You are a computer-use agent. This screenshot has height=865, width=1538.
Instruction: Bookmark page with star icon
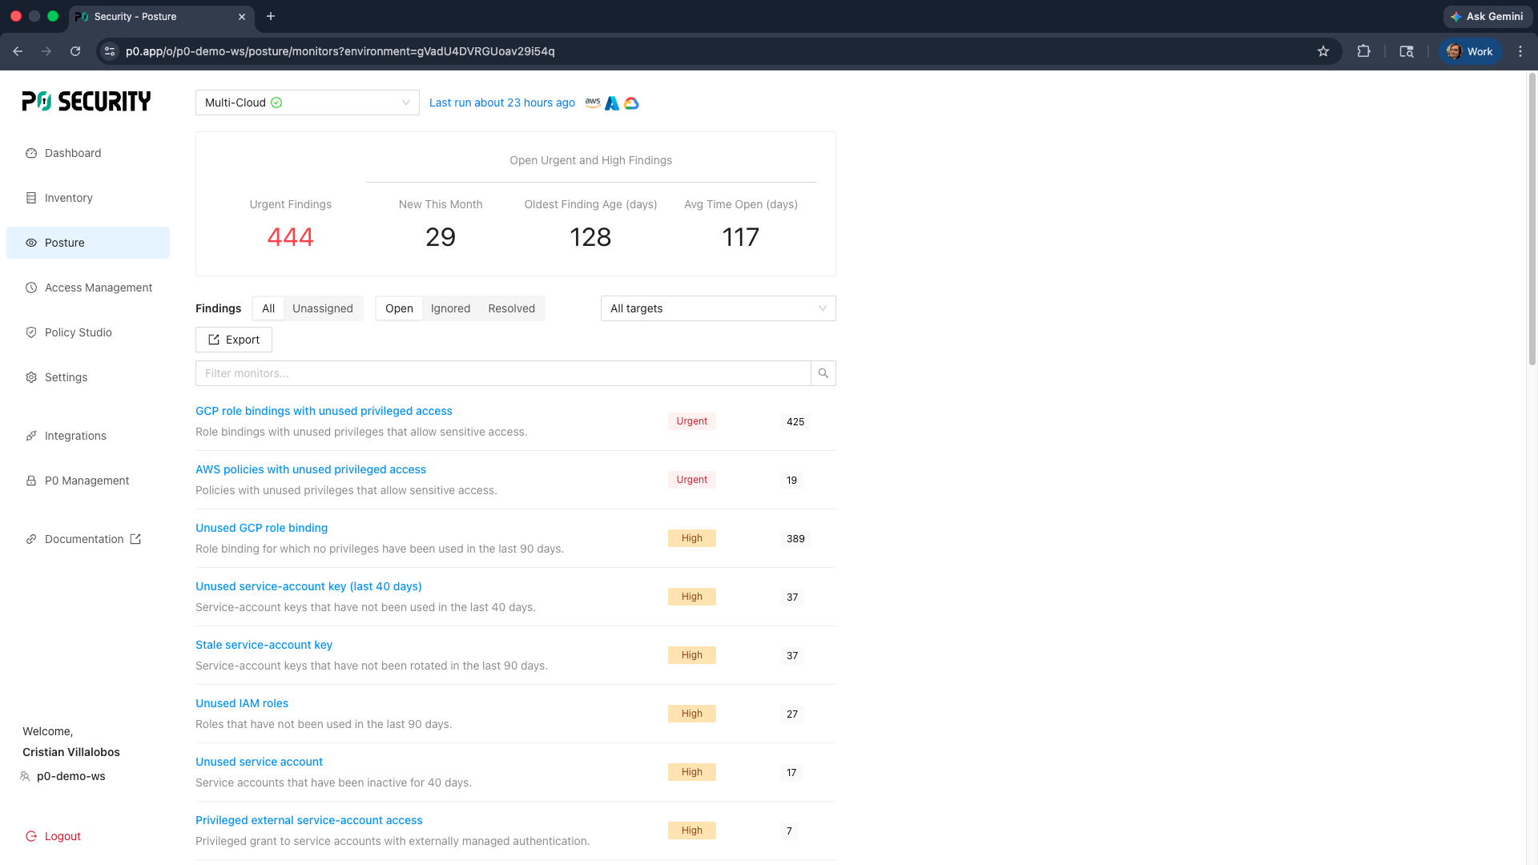1323,51
